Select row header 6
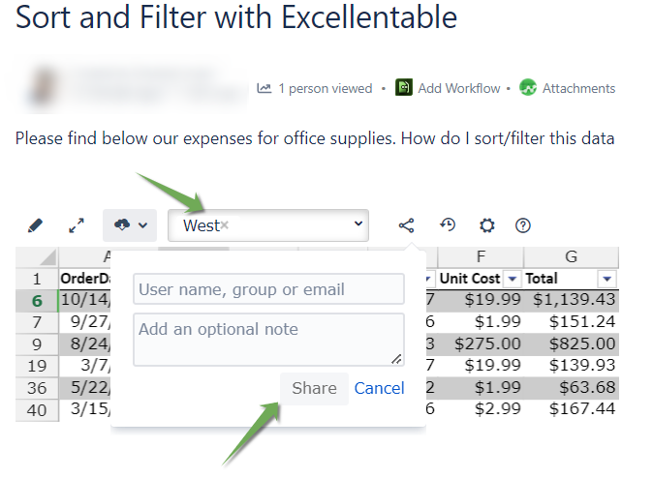The image size is (653, 478). pyautogui.click(x=37, y=301)
